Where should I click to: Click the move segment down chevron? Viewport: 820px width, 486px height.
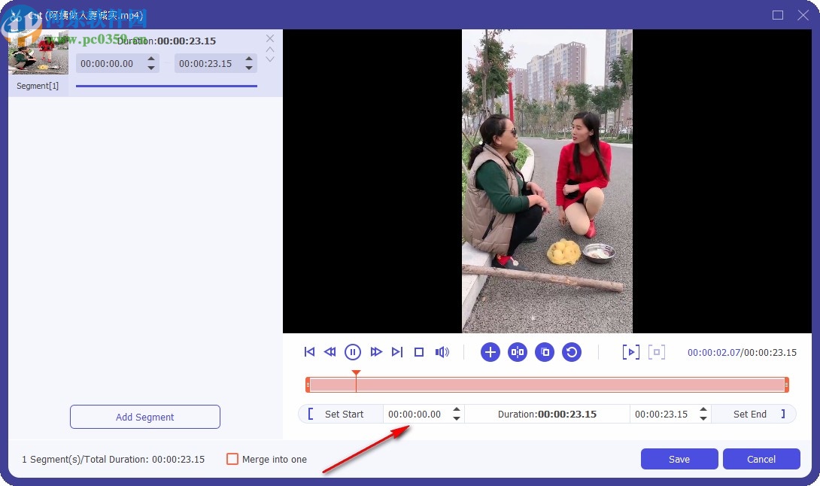269,59
